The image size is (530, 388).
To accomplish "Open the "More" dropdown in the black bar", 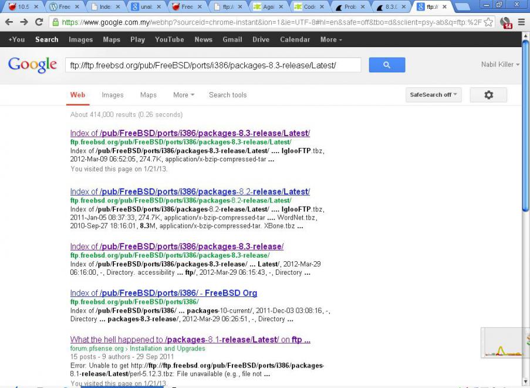I will [331, 39].
